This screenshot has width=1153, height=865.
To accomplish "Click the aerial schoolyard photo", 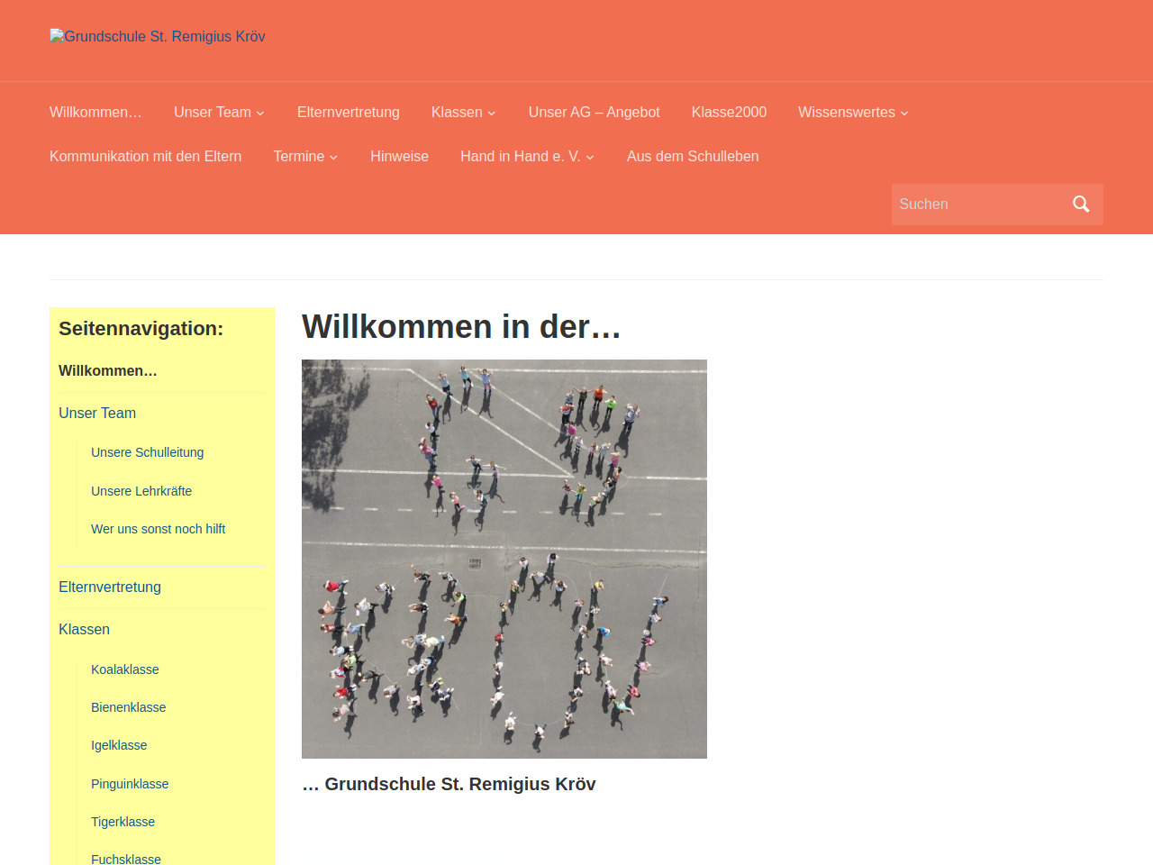I will [504, 559].
